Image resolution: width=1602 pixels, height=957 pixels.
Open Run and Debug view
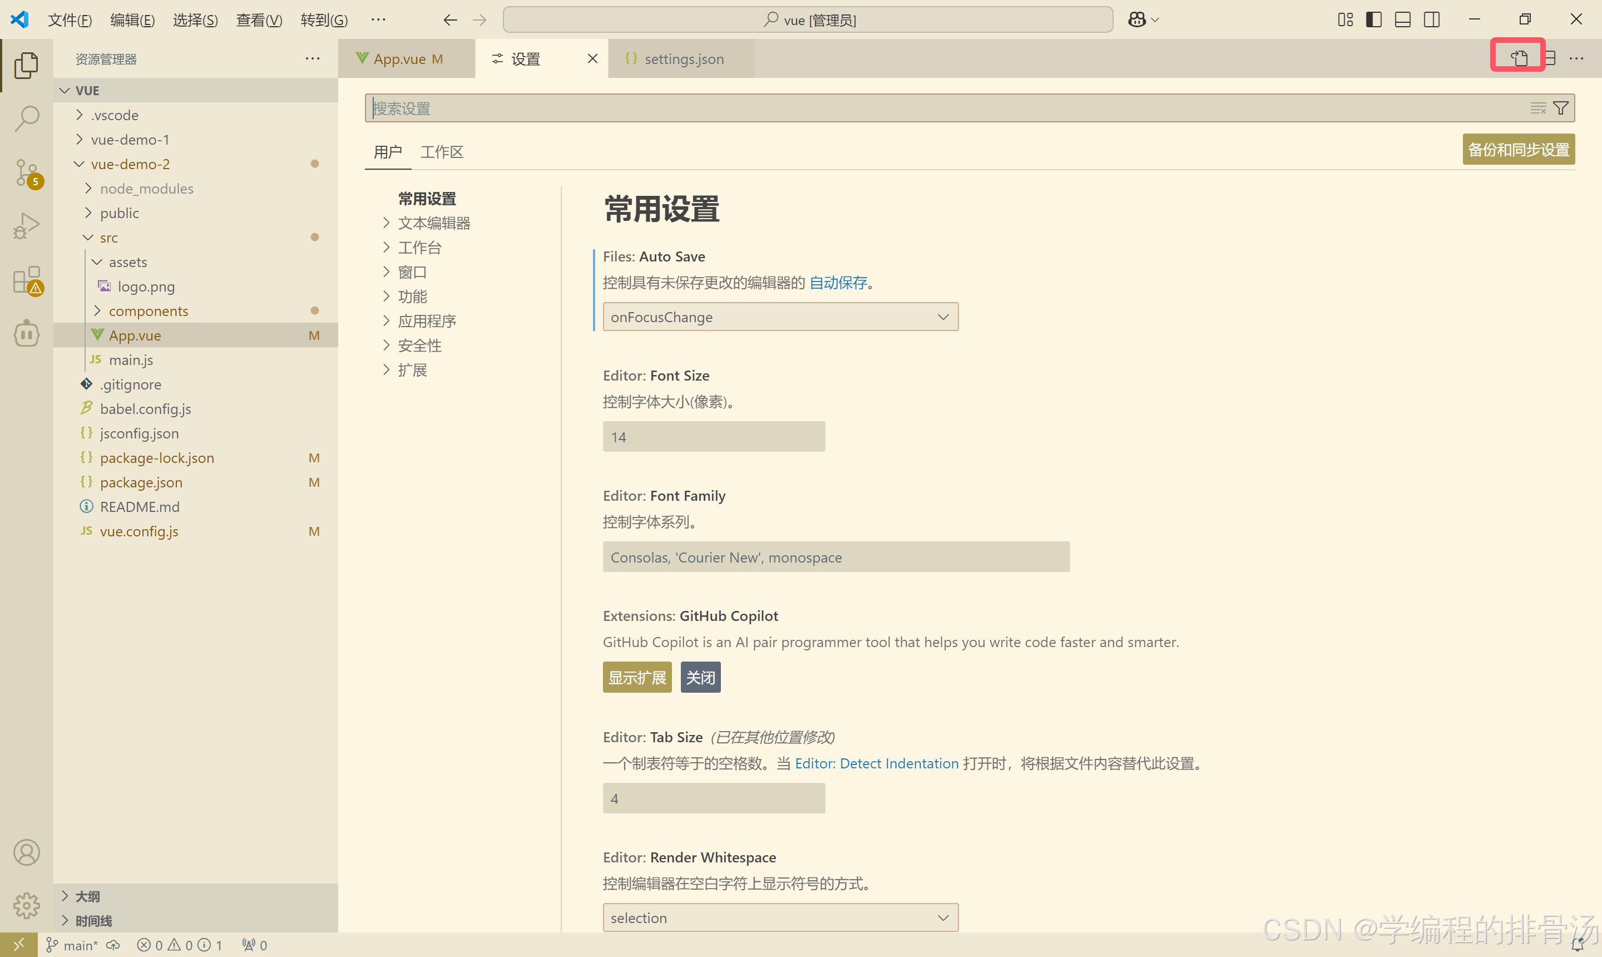(27, 226)
